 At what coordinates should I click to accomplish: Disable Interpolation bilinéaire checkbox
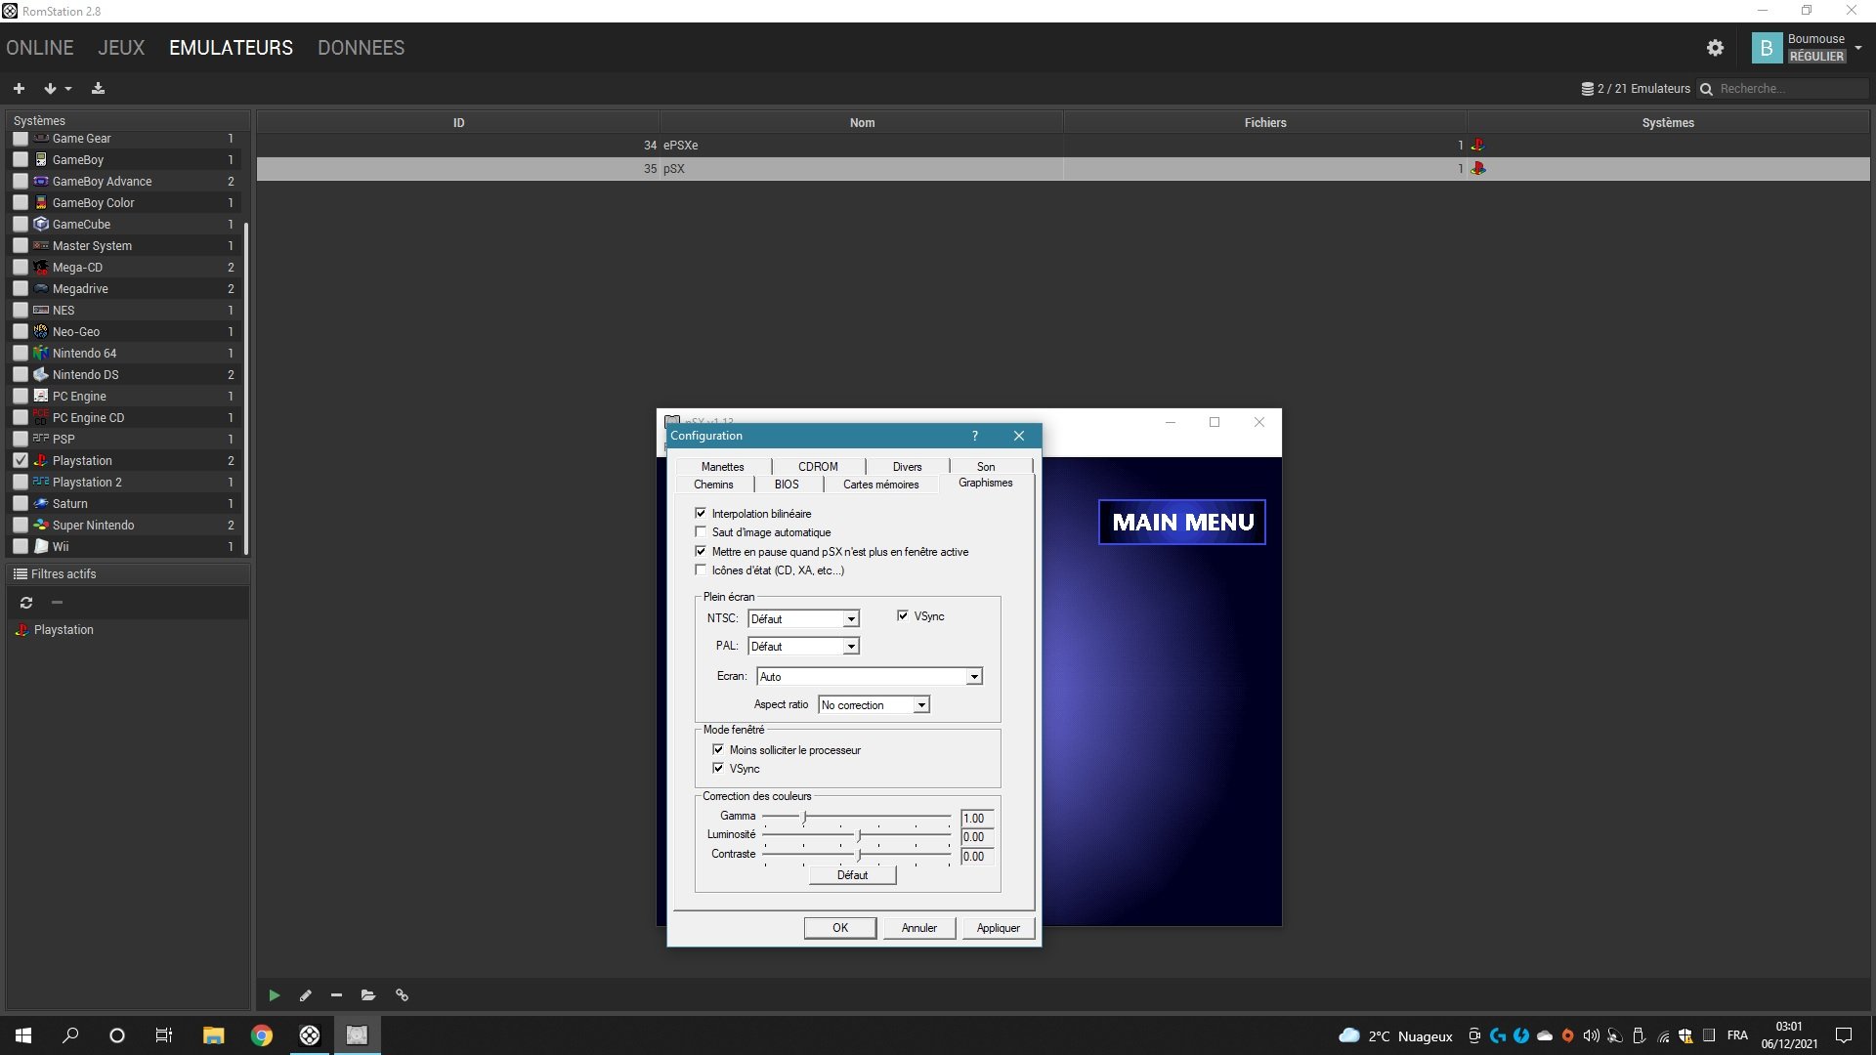[x=701, y=513]
